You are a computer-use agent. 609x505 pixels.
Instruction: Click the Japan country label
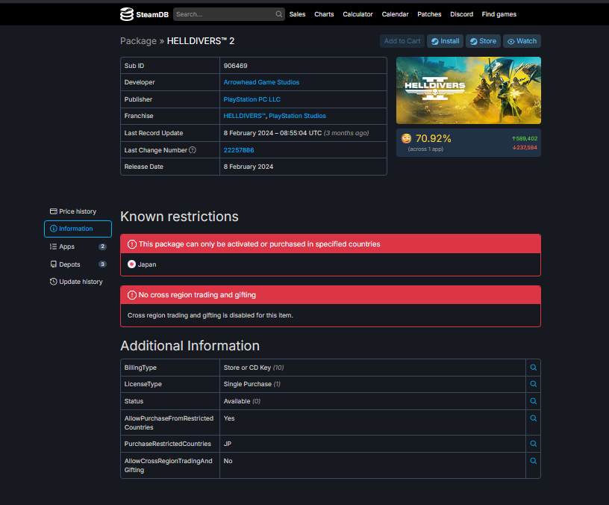point(147,264)
